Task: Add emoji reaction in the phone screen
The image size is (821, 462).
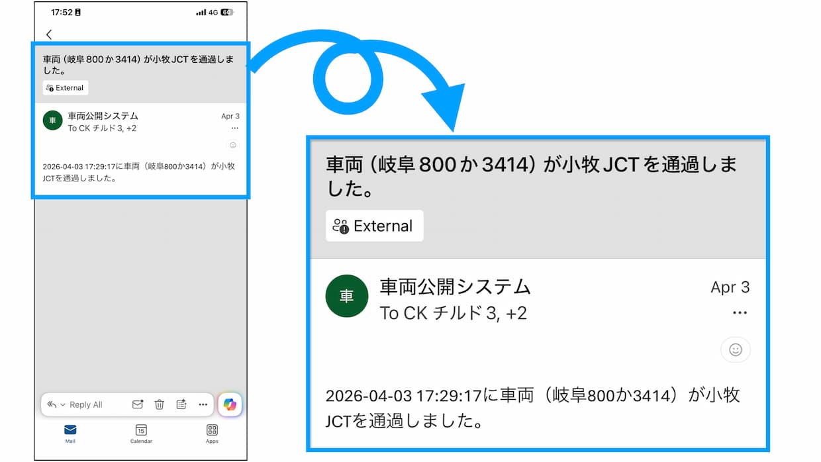Action: [232, 145]
